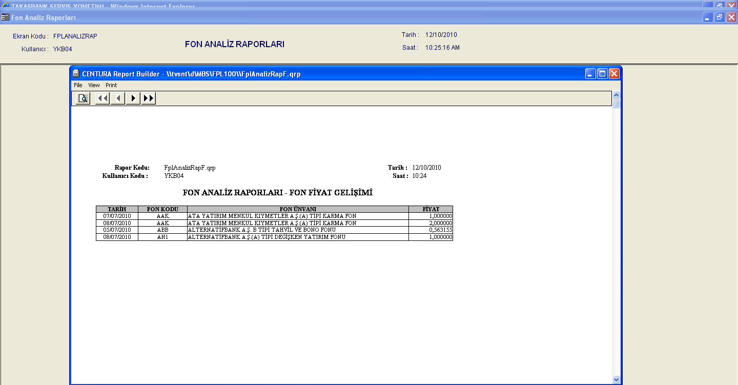Click ALTERNATİFBANK (A) TİPİ DEĞİŞKEN YATIRIM FONU

(x=266, y=237)
